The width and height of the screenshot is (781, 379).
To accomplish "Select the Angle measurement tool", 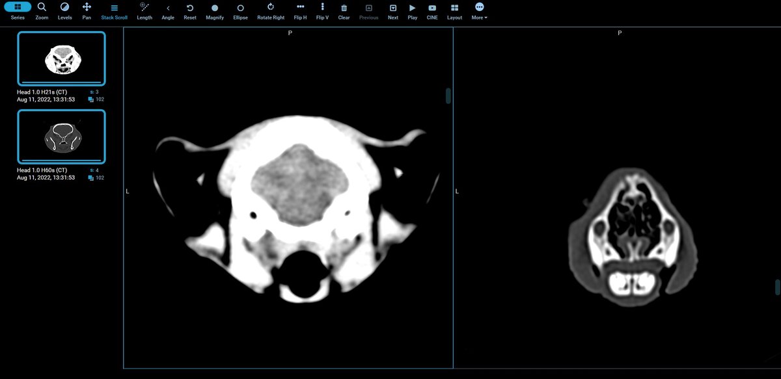I will pyautogui.click(x=168, y=10).
